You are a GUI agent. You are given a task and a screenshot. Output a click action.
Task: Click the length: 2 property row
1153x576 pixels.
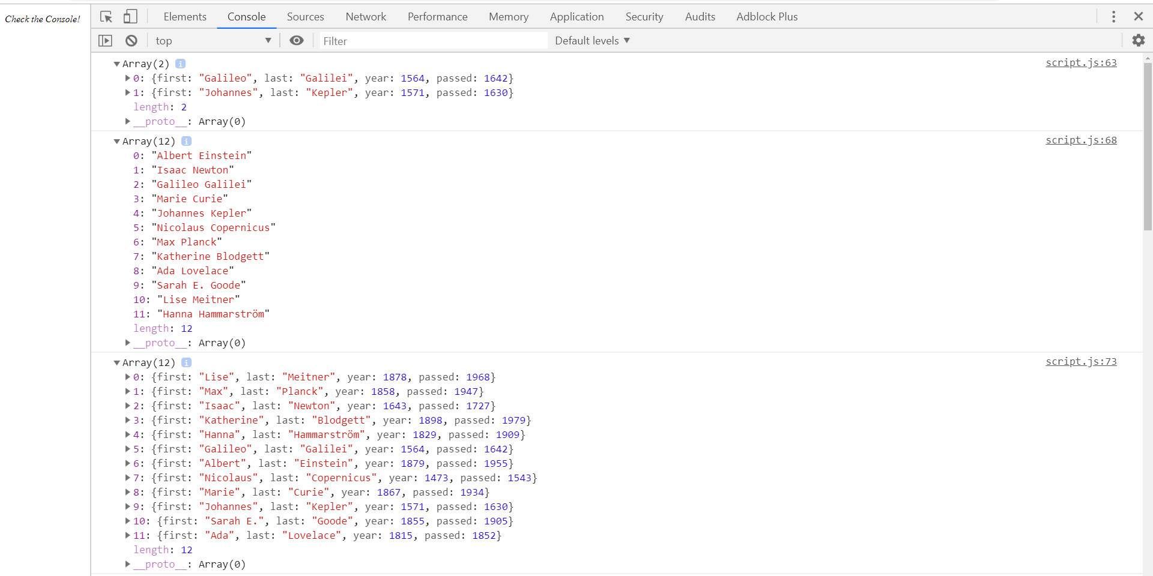pyautogui.click(x=160, y=107)
